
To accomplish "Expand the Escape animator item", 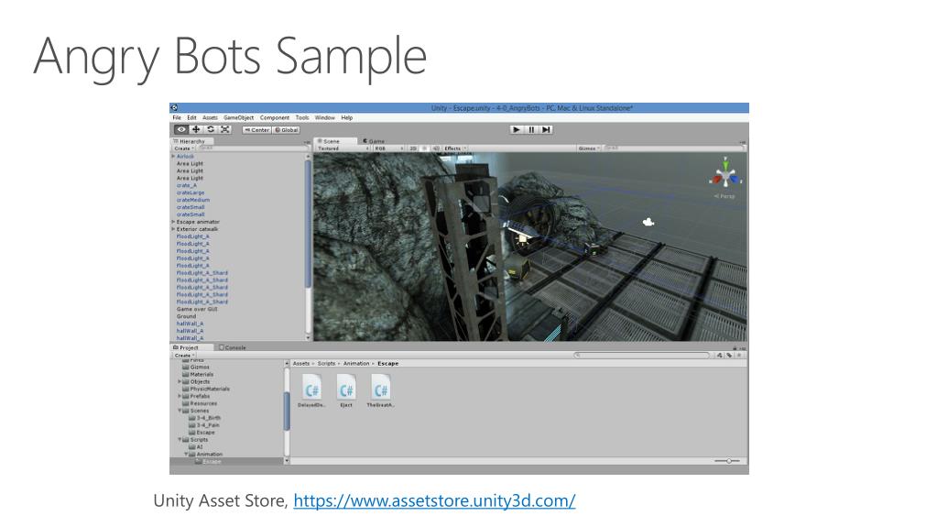I will click(173, 222).
